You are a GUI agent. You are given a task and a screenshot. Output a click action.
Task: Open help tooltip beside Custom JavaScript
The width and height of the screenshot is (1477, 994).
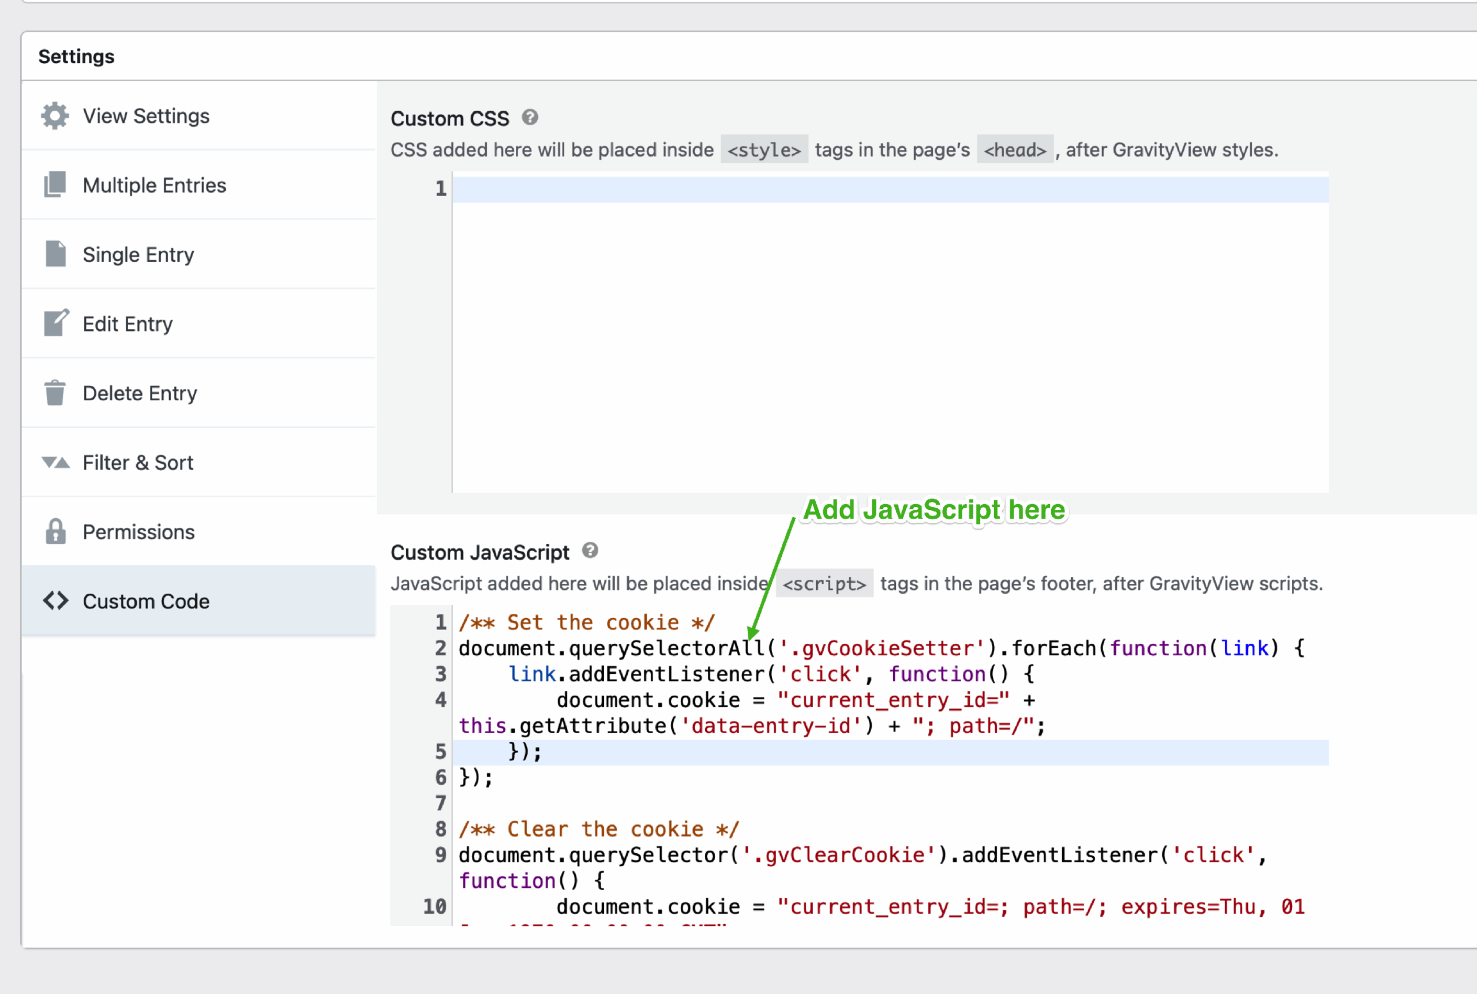(x=590, y=550)
